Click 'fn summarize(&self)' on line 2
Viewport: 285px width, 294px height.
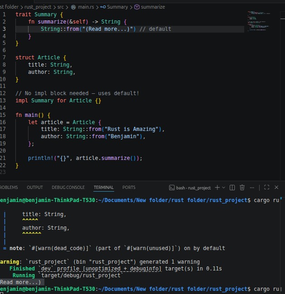58,22
